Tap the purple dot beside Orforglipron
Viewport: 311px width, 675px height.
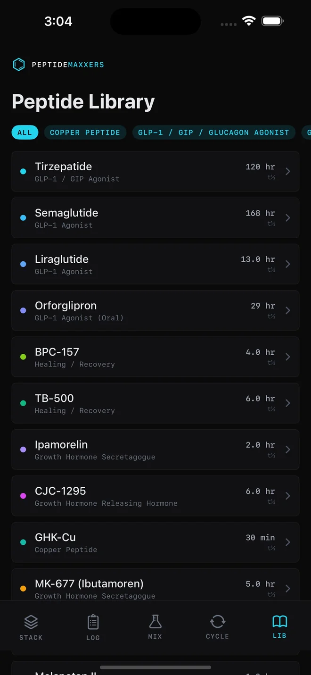(x=23, y=310)
